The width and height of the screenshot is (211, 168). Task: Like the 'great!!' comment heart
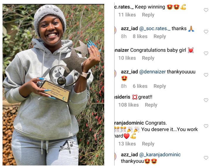point(206,100)
